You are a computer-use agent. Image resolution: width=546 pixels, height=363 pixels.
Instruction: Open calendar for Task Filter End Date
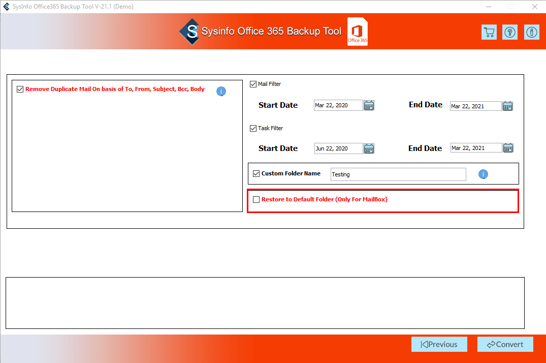(508, 148)
